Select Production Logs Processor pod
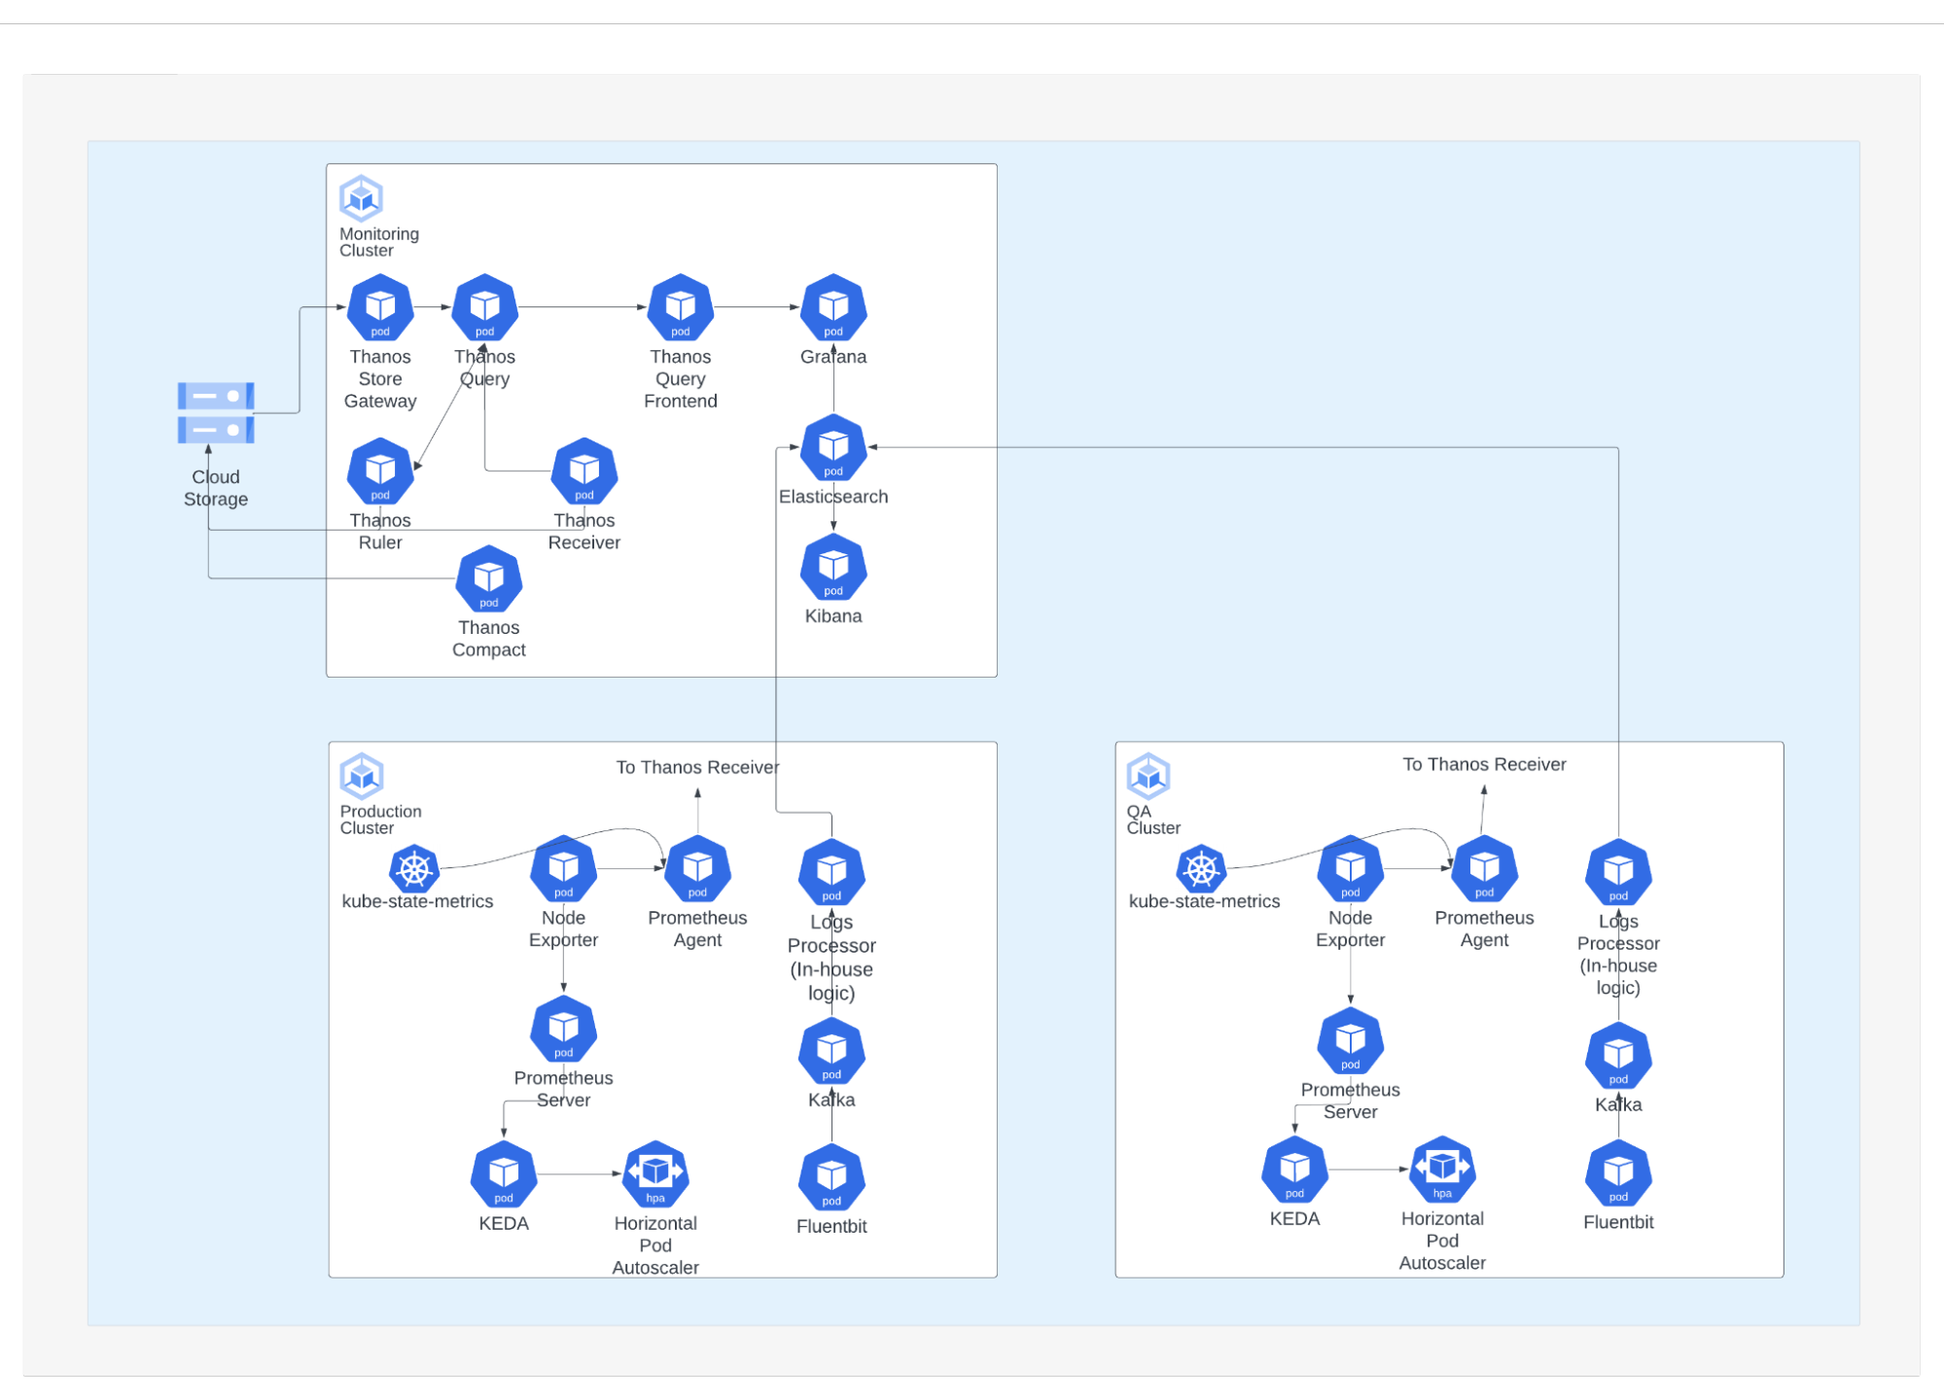This screenshot has height=1400, width=1944. click(831, 872)
